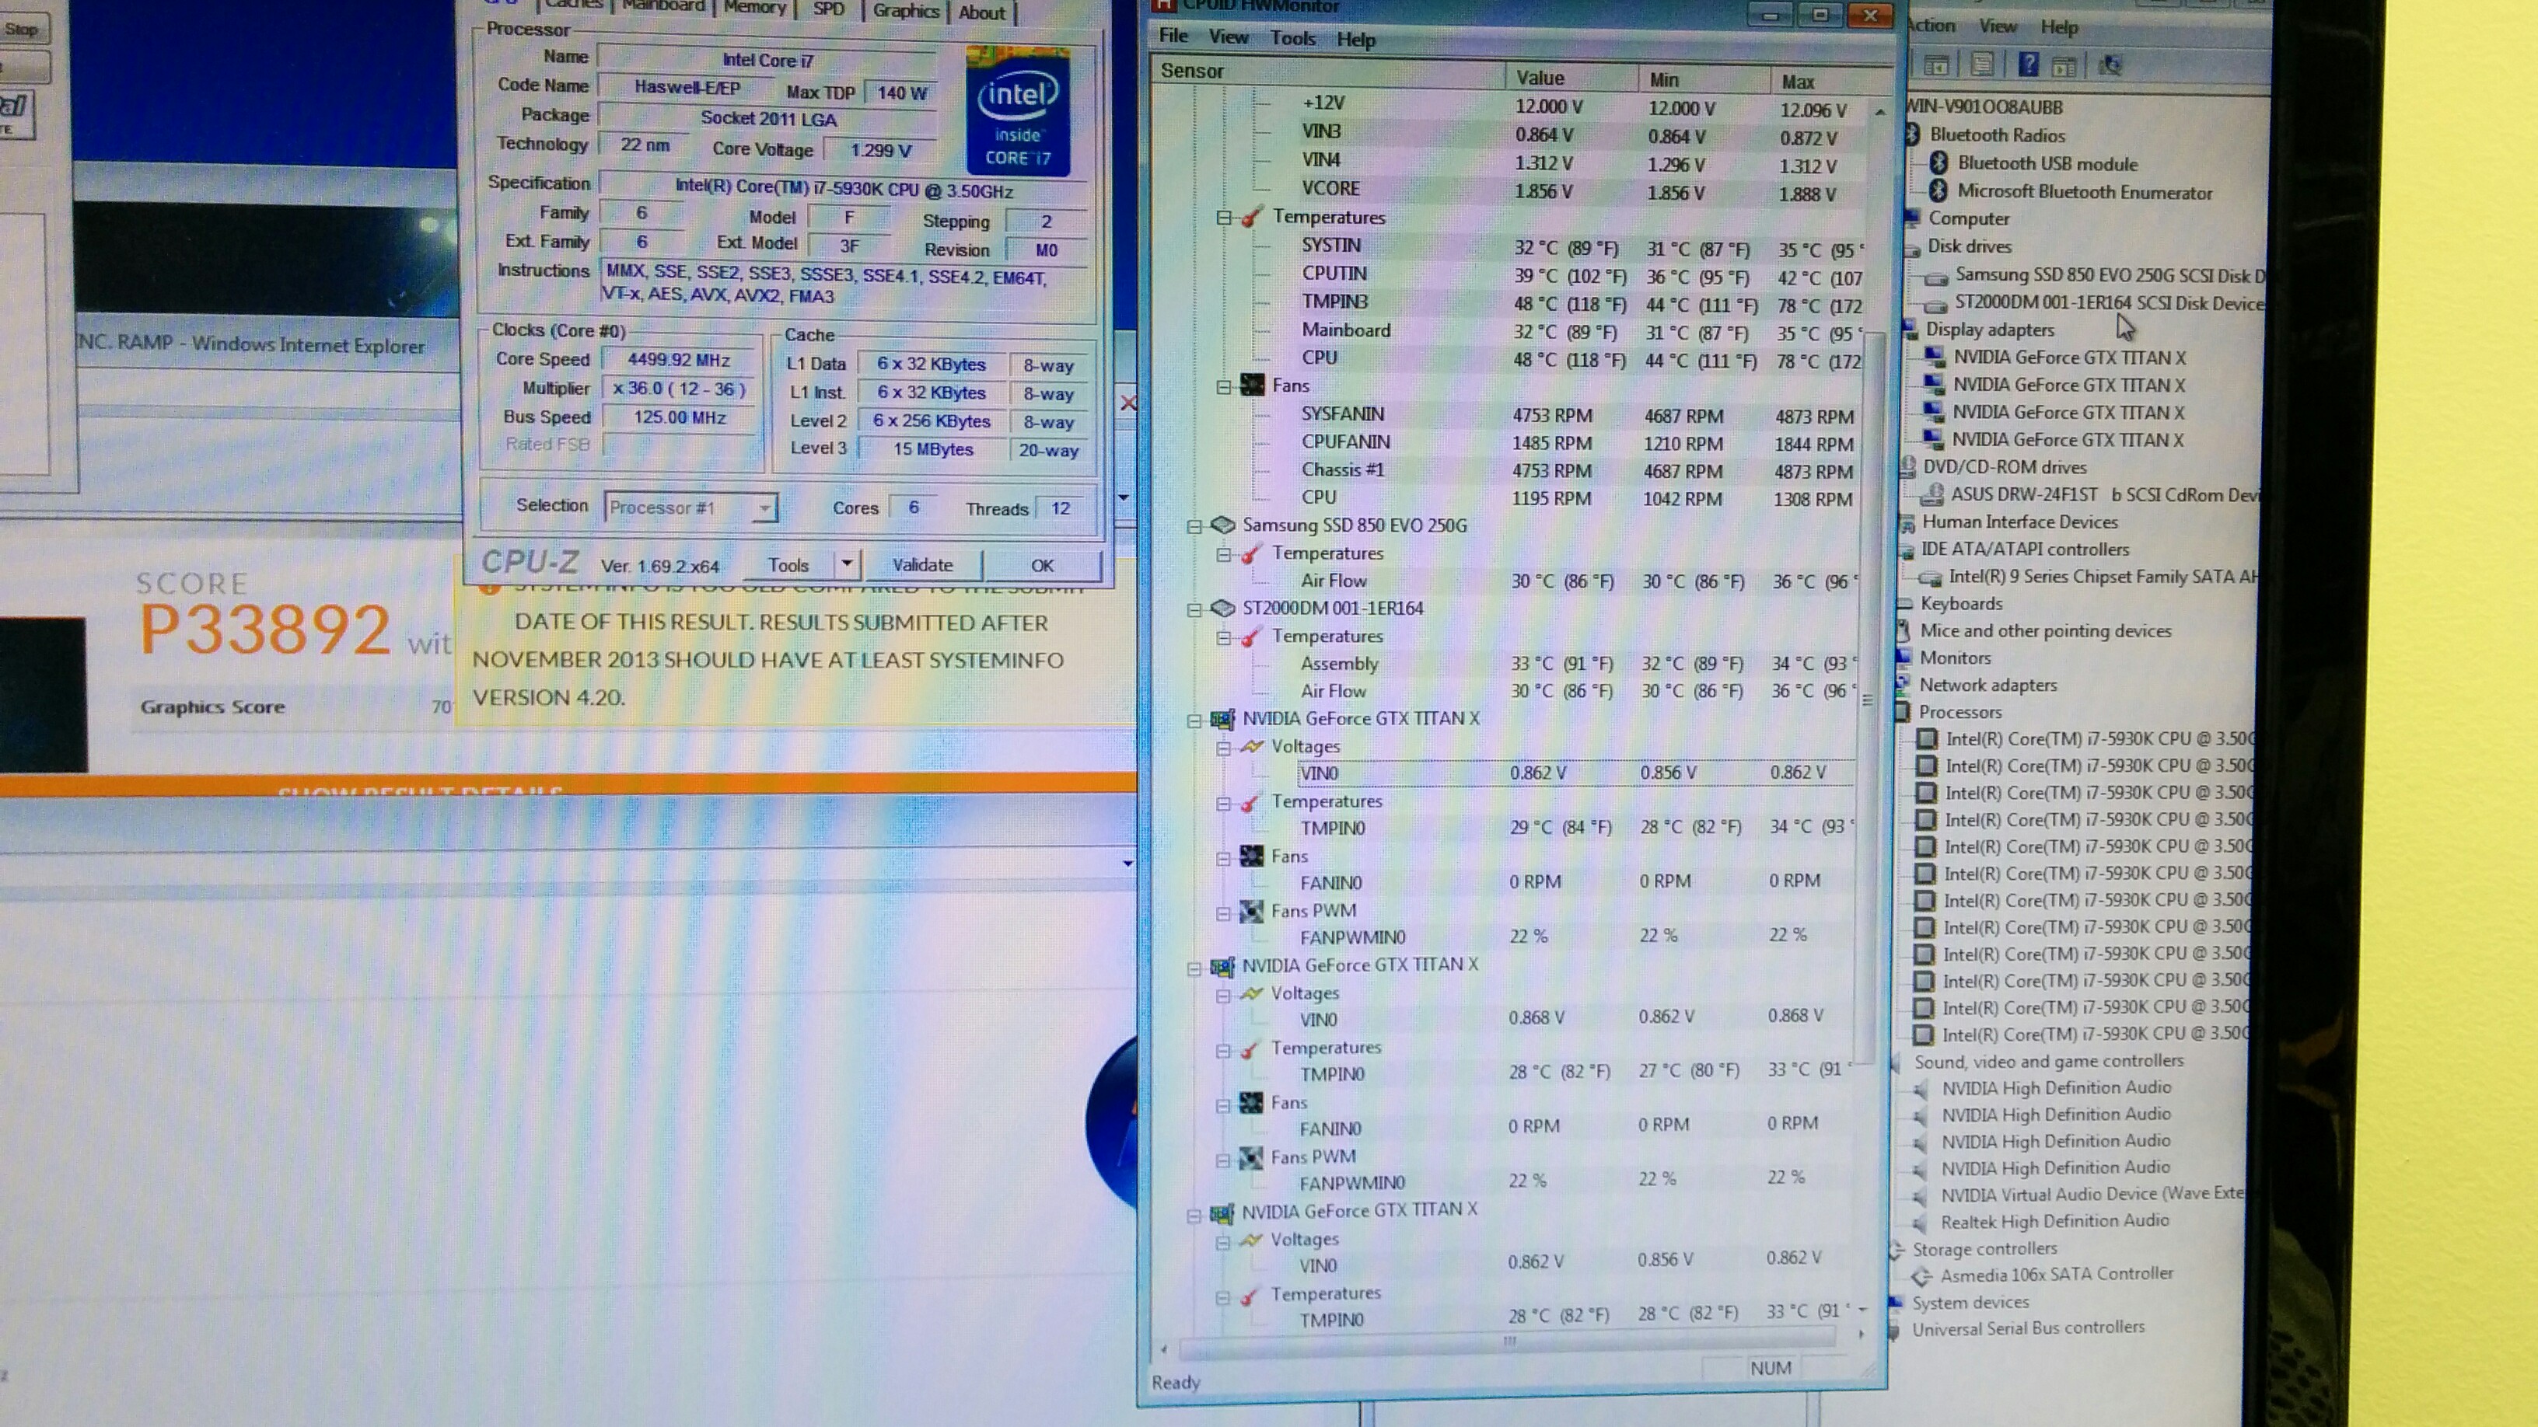Select the Universal Serial Bus controllers node

click(x=2028, y=1328)
